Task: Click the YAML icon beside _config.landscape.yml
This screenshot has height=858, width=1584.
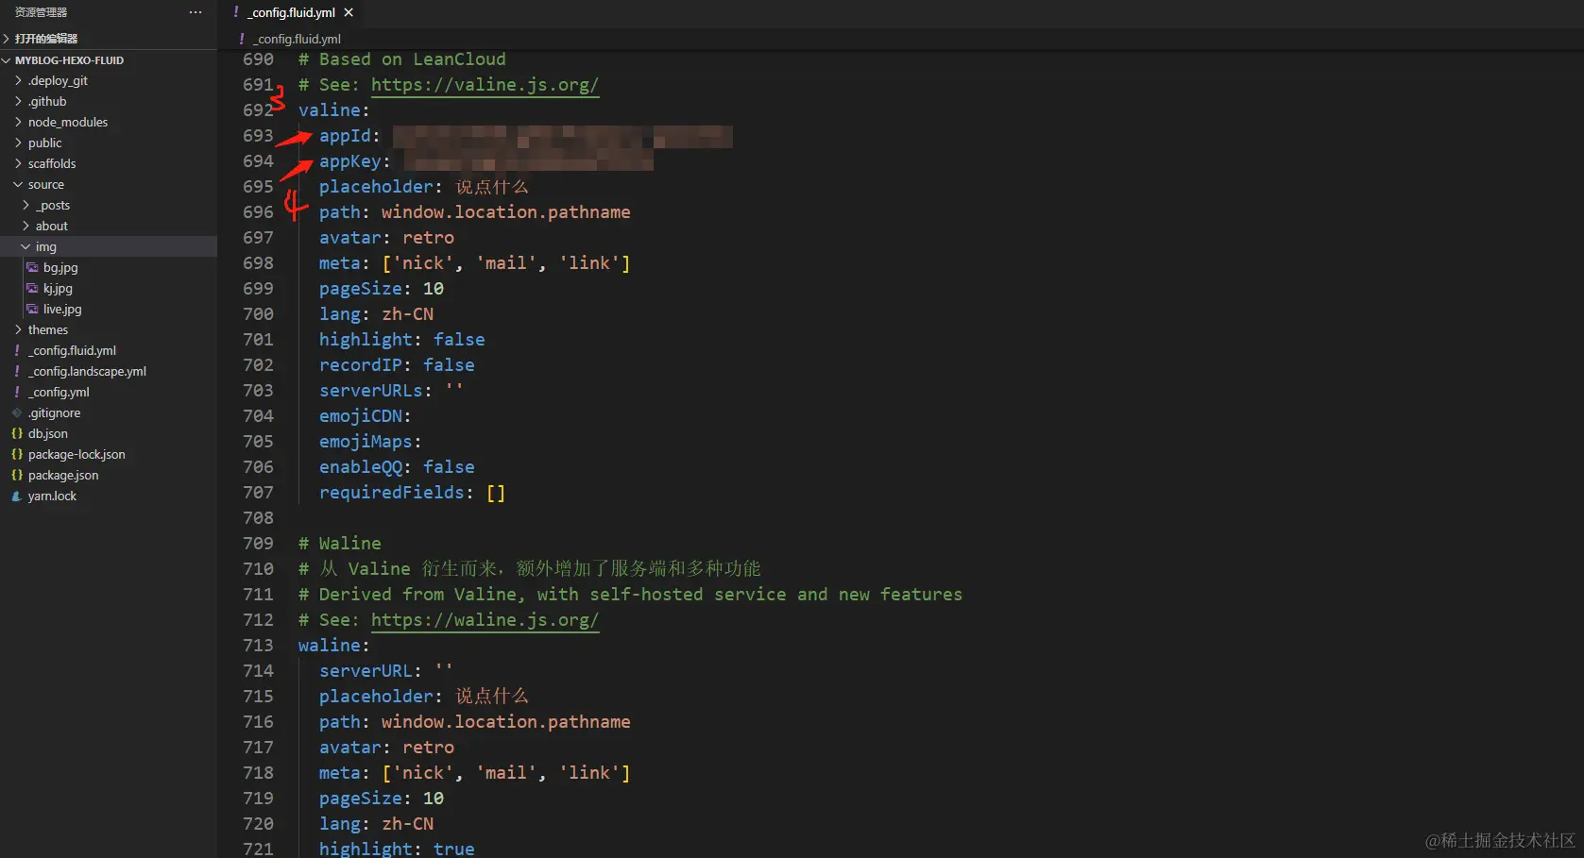Action: point(17,371)
